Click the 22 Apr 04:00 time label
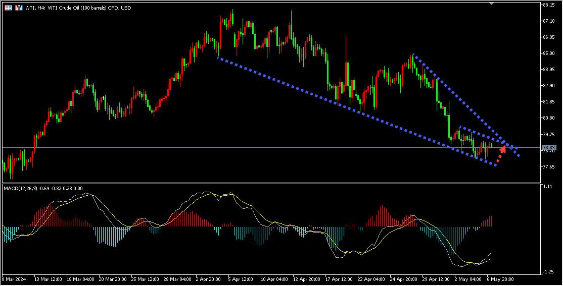This screenshot has width=563, height=286. (x=370, y=278)
